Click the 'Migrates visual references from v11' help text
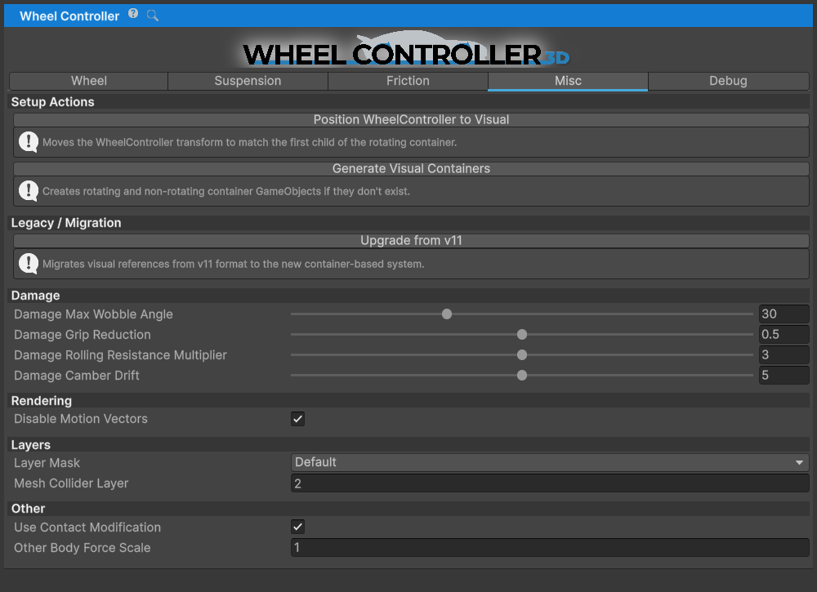Image resolution: width=817 pixels, height=592 pixels. pyautogui.click(x=234, y=265)
